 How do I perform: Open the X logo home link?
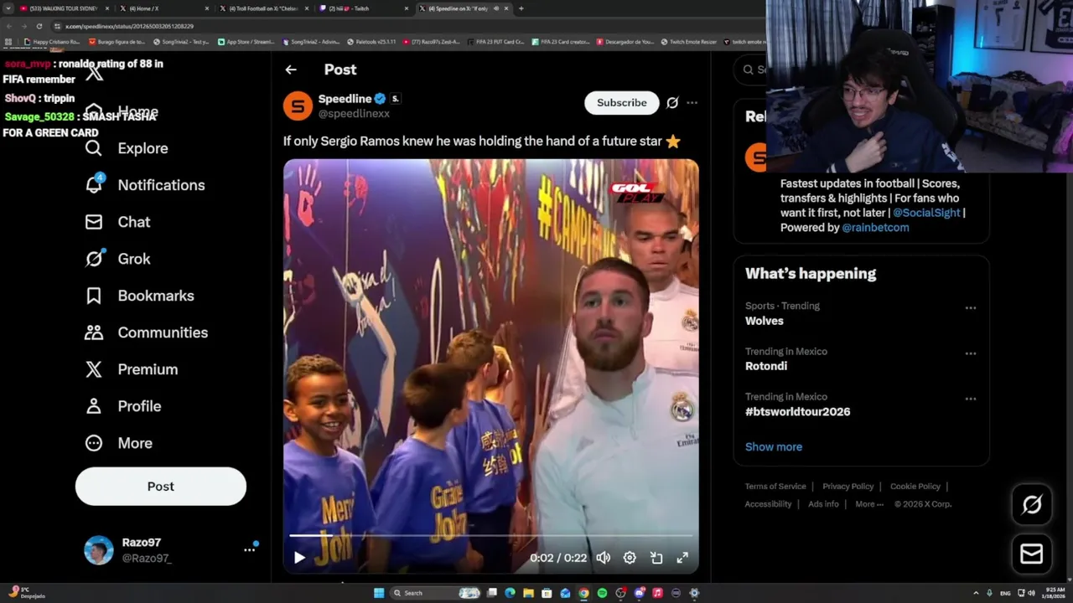pyautogui.click(x=95, y=73)
